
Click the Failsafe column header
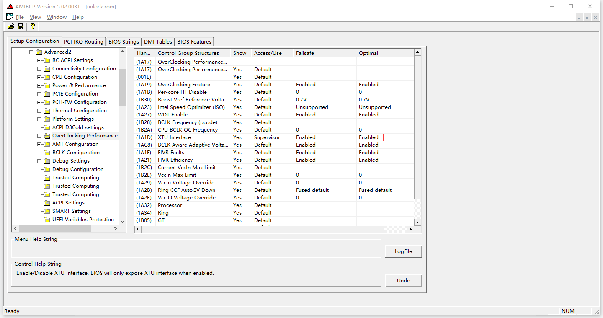[x=325, y=53]
